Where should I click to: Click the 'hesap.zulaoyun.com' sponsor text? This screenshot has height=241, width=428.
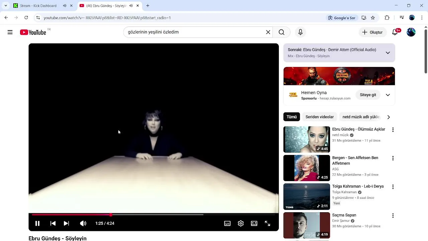point(335,98)
